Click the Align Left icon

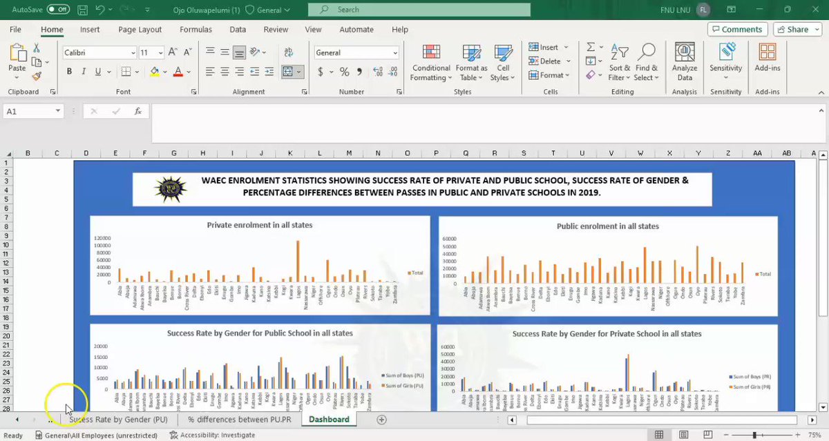210,72
